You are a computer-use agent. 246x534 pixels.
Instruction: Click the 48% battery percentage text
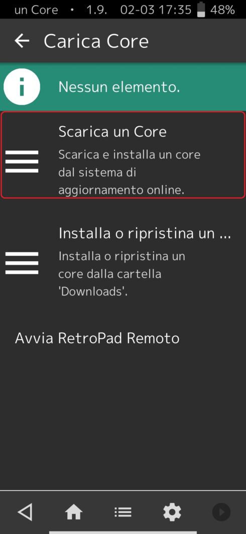tap(222, 10)
